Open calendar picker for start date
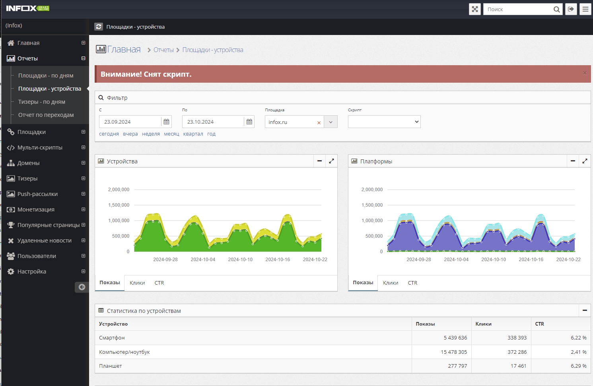Screen dimensions: 593x386 [166, 122]
